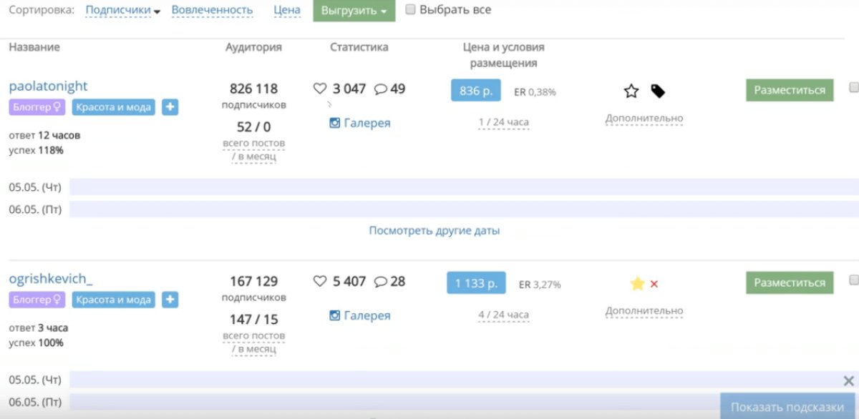
Task: Click the star outline to favorite paolatonight
Action: [x=631, y=91]
